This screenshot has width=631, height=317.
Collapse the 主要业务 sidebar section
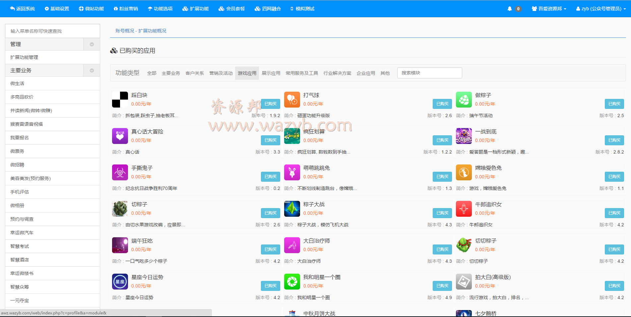coord(92,70)
